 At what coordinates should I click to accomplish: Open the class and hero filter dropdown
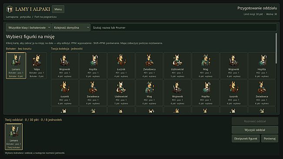[28, 27]
